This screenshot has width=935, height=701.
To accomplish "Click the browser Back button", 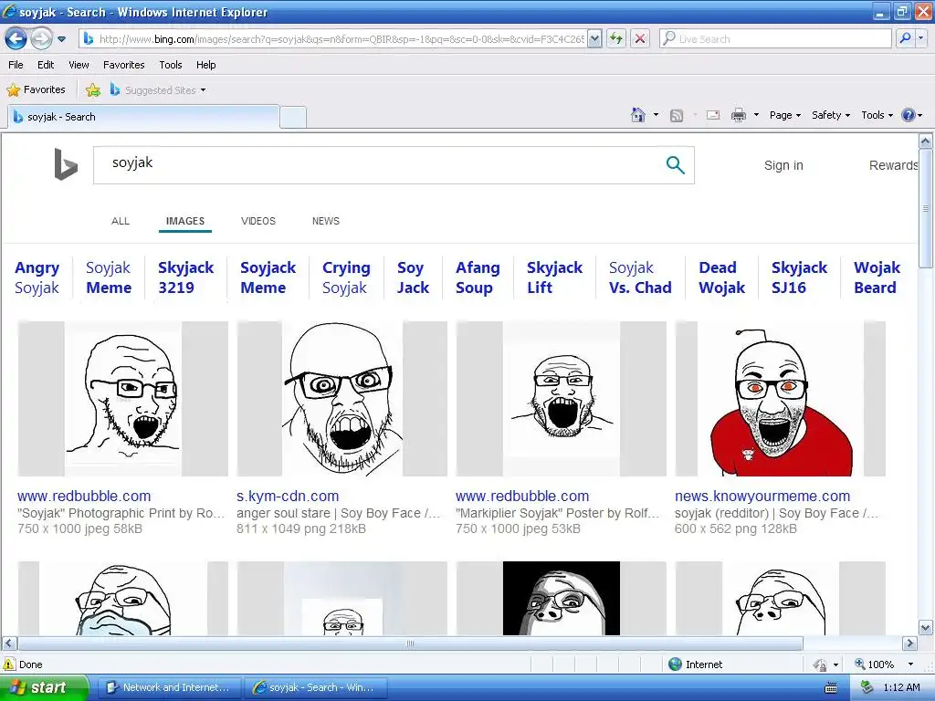I will (x=16, y=39).
